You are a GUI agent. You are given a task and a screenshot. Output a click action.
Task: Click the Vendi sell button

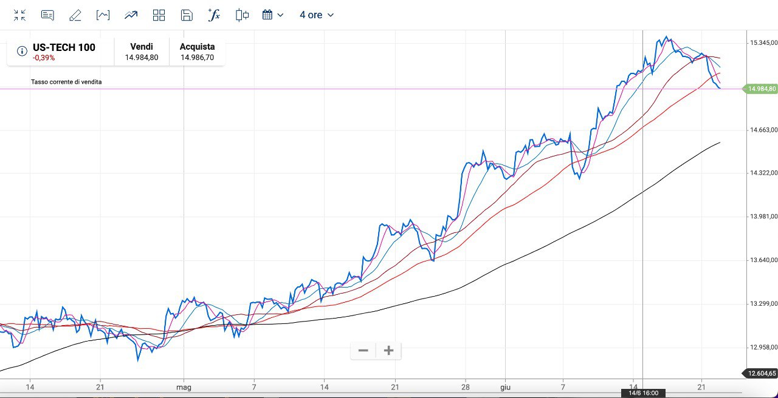coord(142,52)
